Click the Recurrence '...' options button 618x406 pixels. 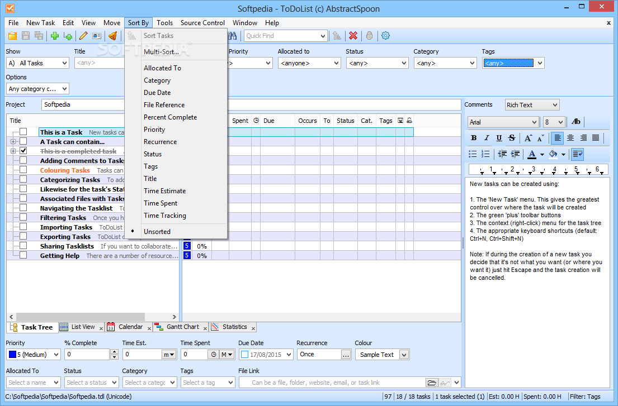tap(346, 355)
